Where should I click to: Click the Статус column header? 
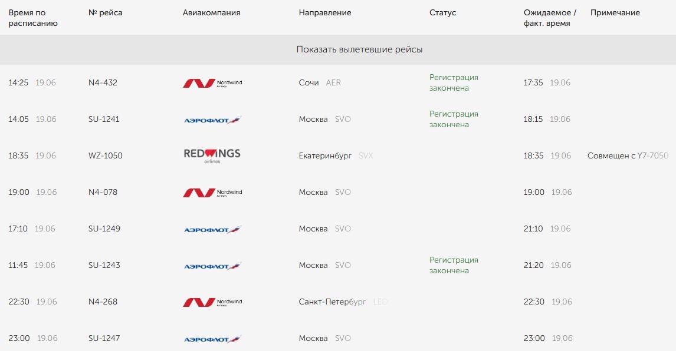442,13
